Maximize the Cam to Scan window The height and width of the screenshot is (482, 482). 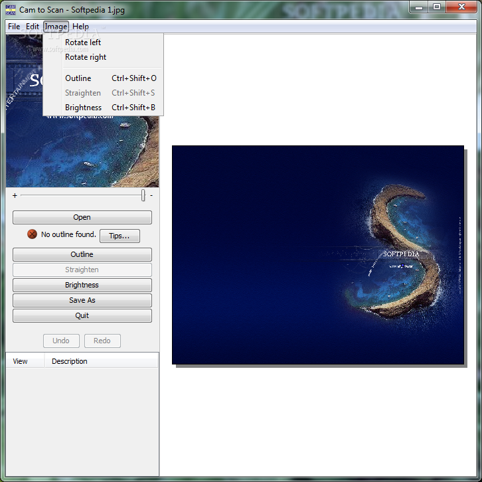pyautogui.click(x=436, y=7)
